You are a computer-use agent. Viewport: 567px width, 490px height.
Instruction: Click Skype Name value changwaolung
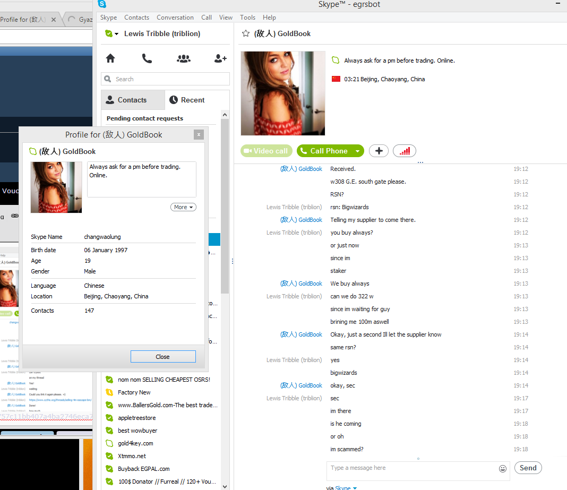(102, 237)
